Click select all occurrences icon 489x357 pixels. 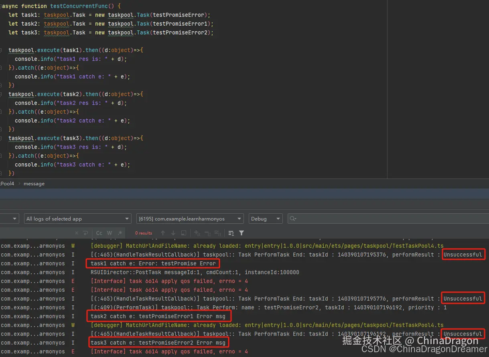(x=217, y=233)
